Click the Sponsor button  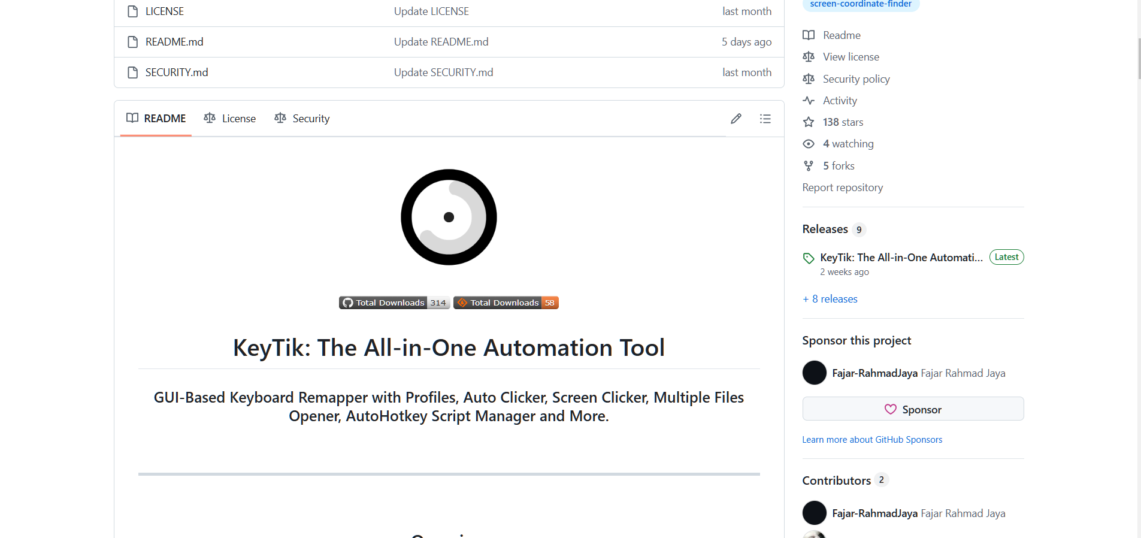(x=913, y=409)
